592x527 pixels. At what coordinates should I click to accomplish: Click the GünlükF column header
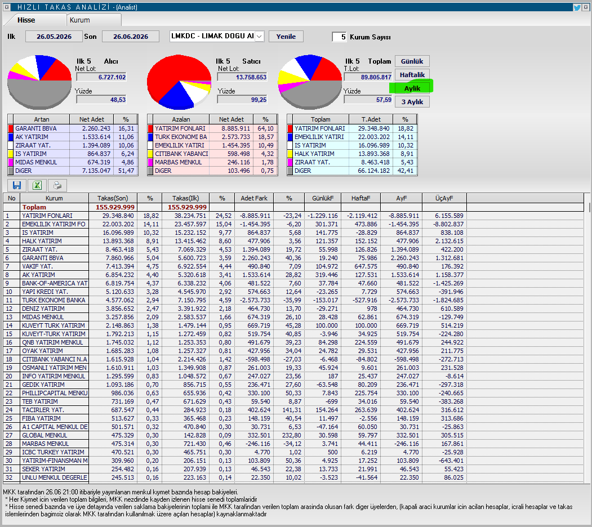[323, 198]
